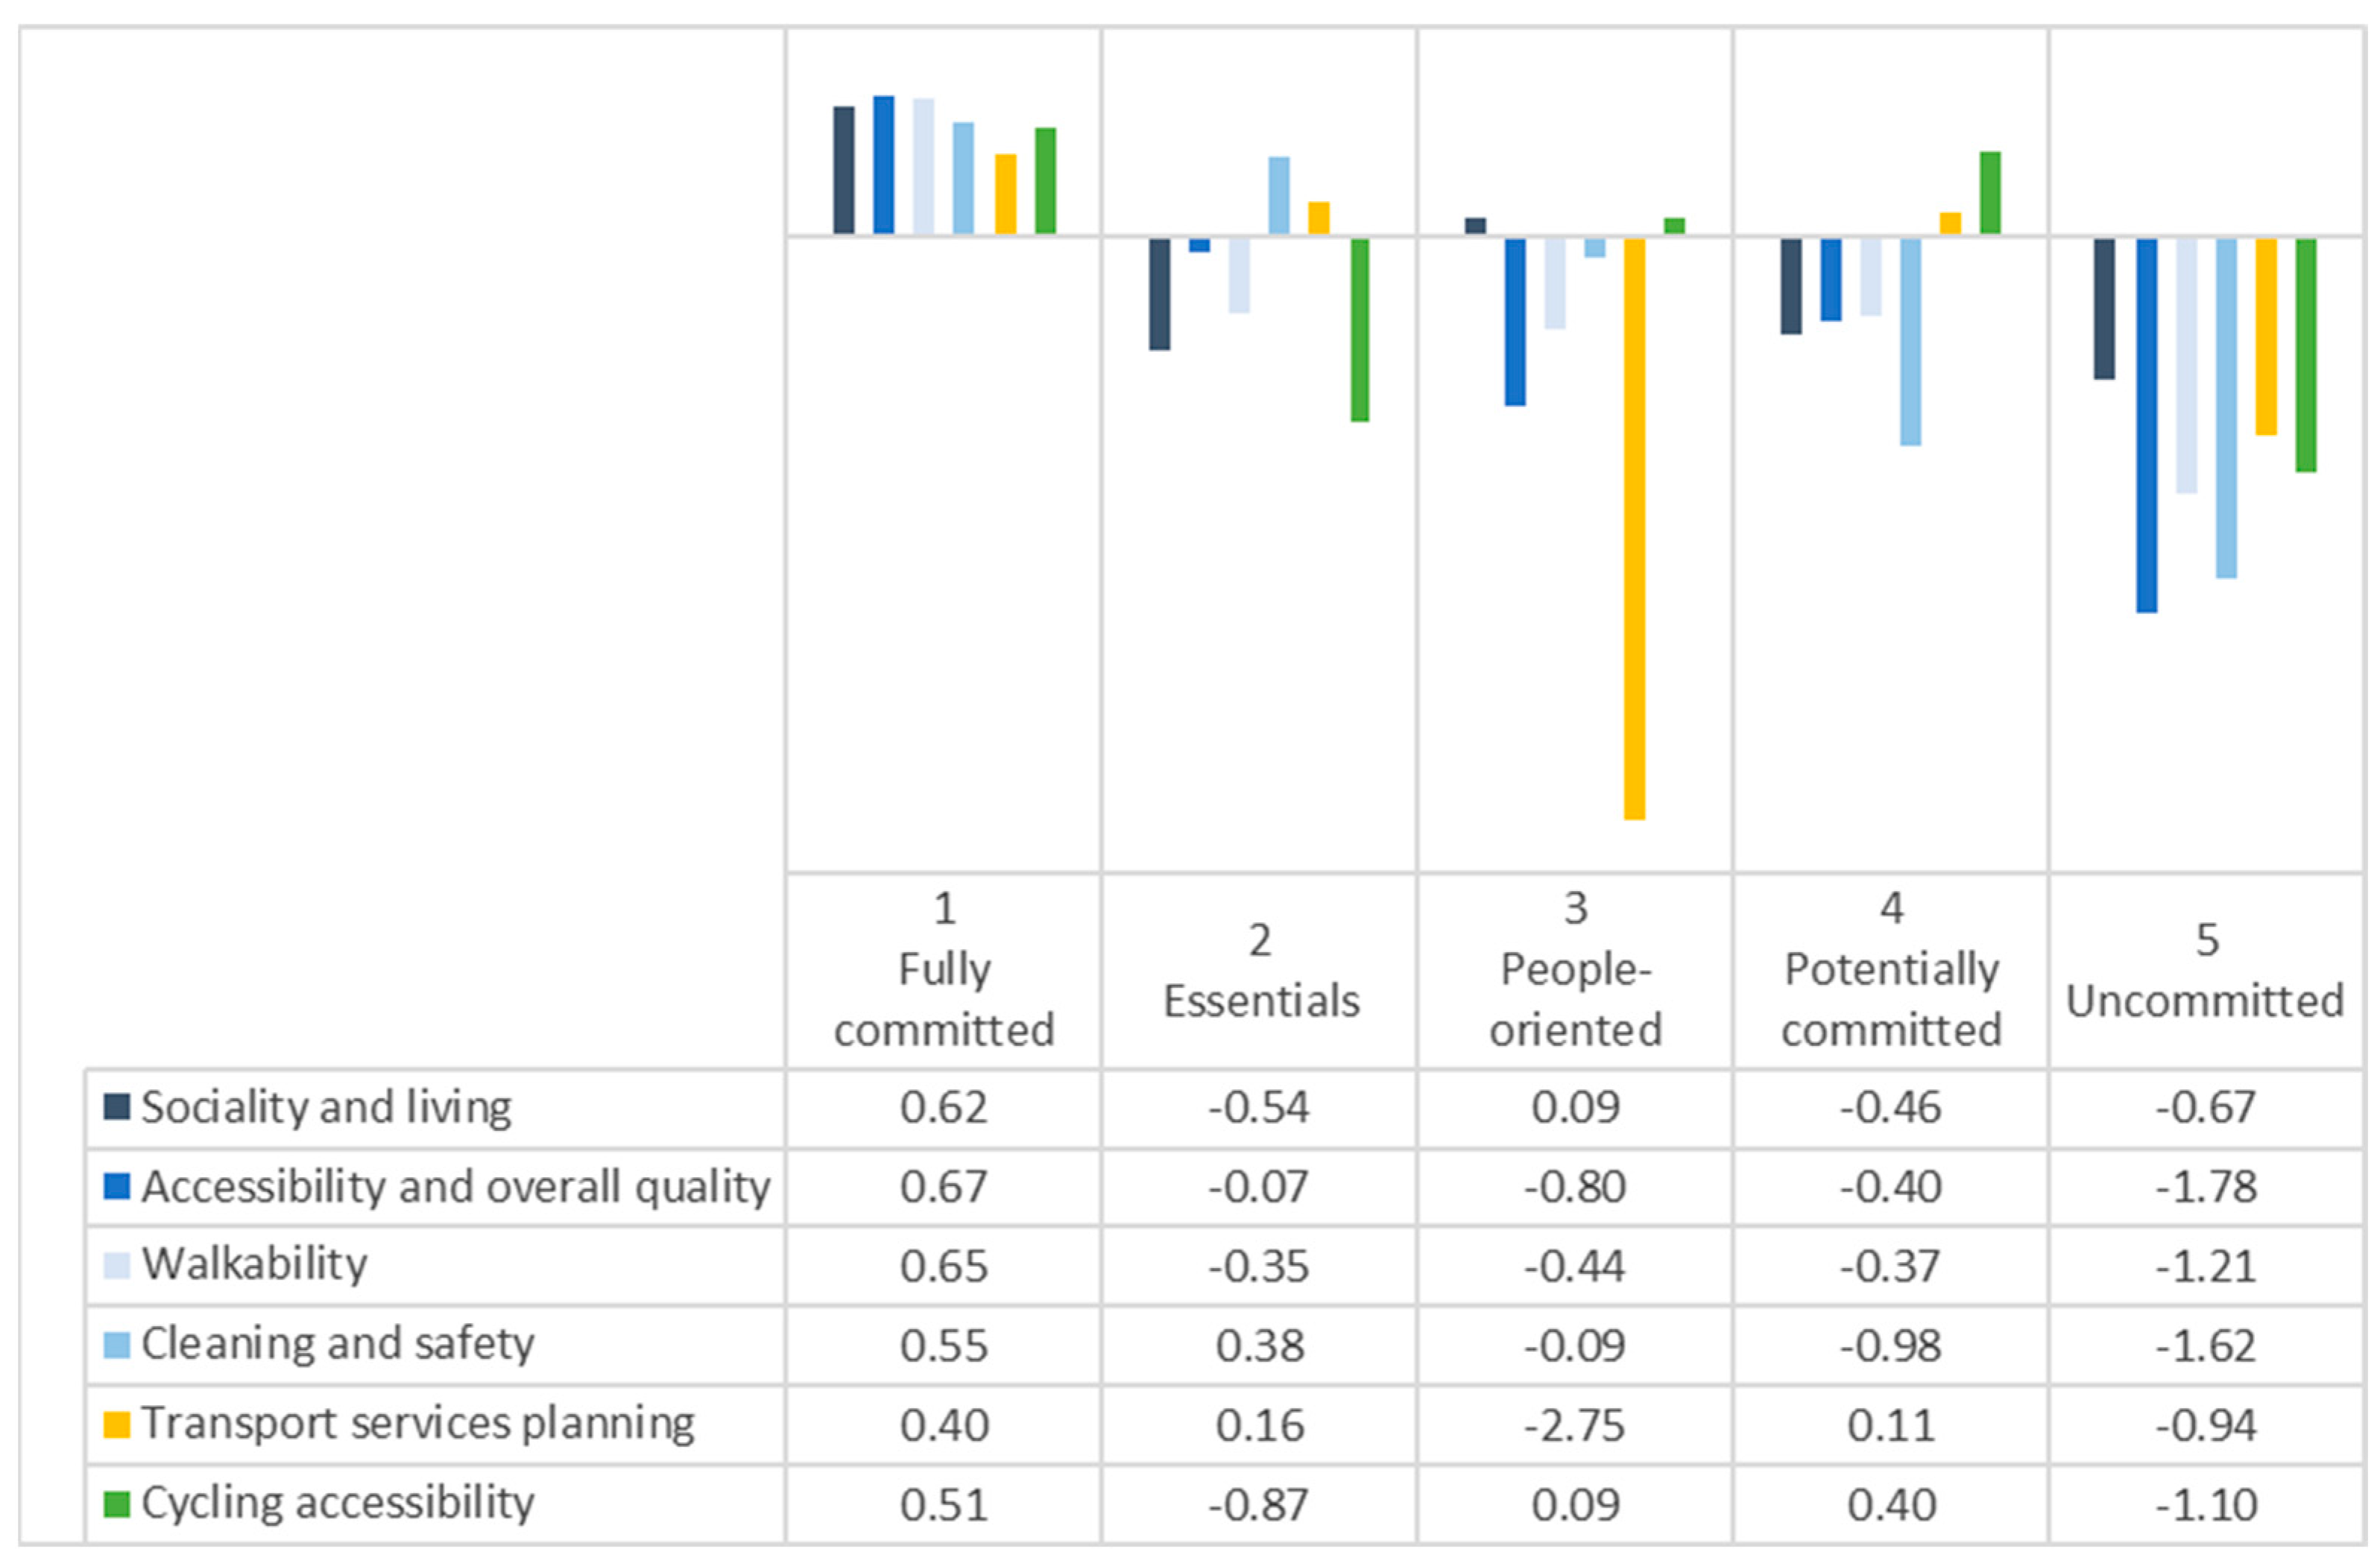This screenshot has height=1566, width=2380.
Task: Click the -1.78 Accessibility value cell
Action: (x=2206, y=1186)
